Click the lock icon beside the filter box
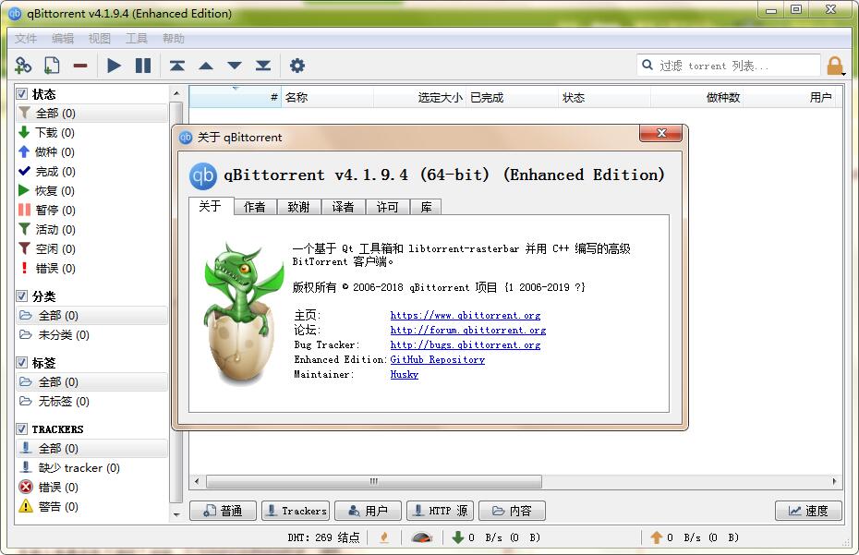This screenshot has width=859, height=555. (x=835, y=65)
